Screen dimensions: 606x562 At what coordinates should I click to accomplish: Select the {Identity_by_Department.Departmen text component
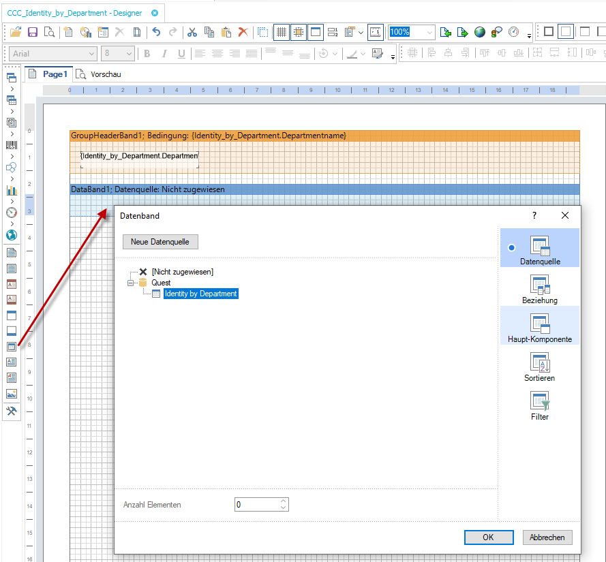pyautogui.click(x=140, y=159)
